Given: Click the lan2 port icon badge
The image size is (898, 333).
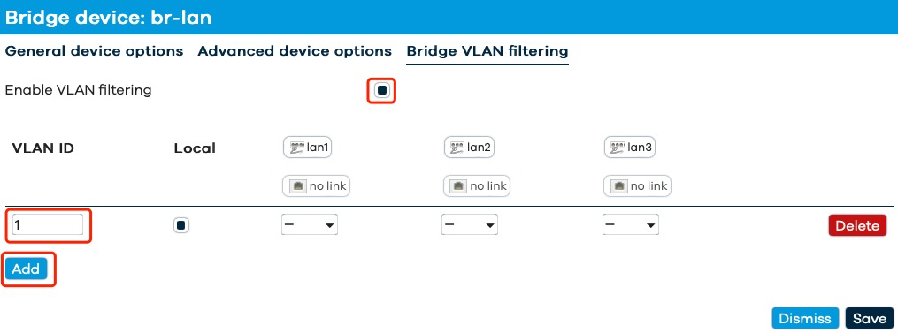Looking at the screenshot, I should [469, 148].
